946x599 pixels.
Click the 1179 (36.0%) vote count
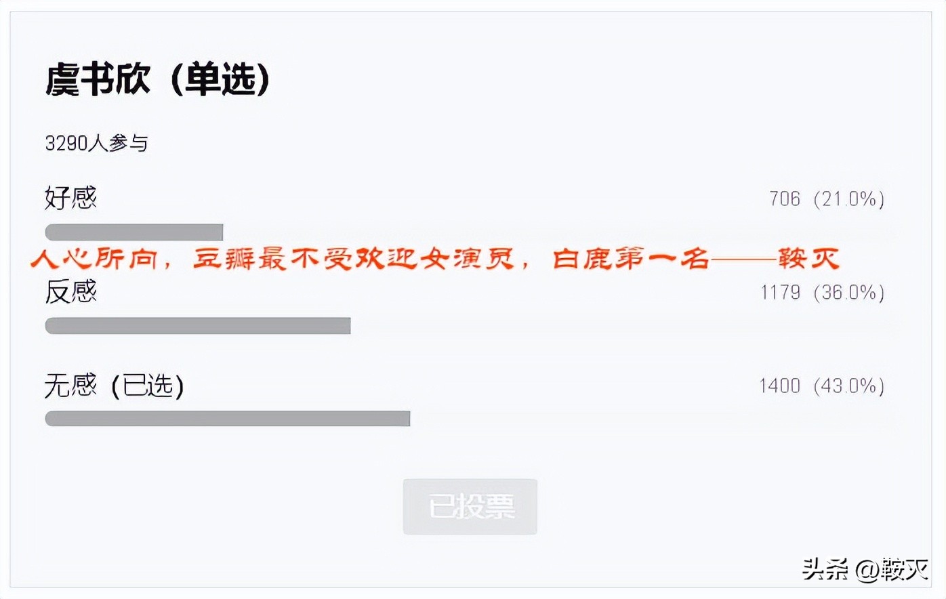822,292
